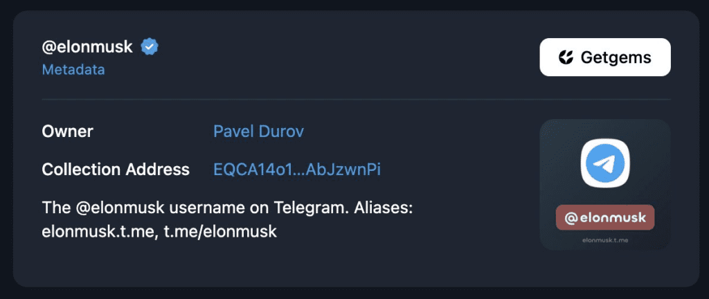Click the white rounded Telegram app tile
This screenshot has height=299, width=709.
(x=605, y=163)
